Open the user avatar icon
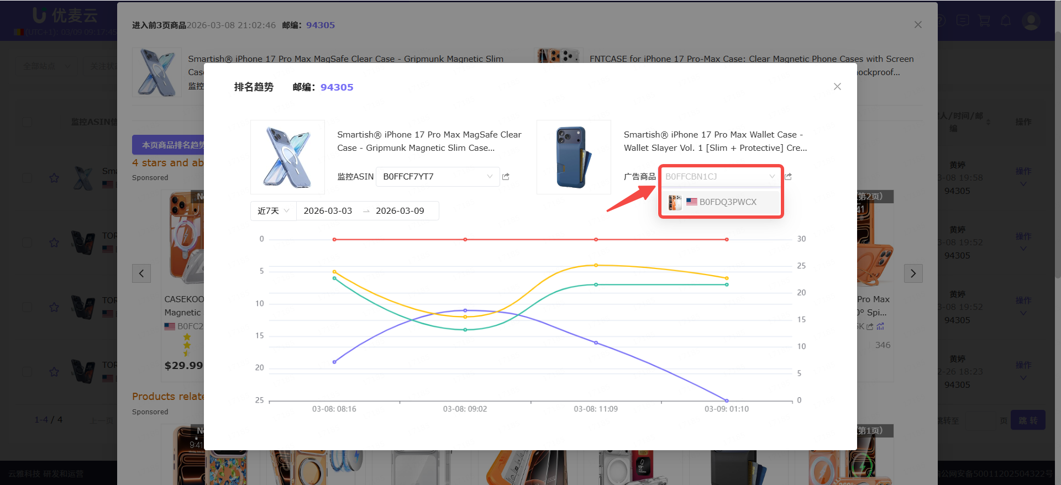 point(1031,21)
